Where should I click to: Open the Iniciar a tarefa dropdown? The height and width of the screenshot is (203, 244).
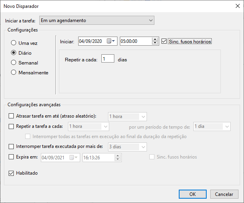pos(97,20)
